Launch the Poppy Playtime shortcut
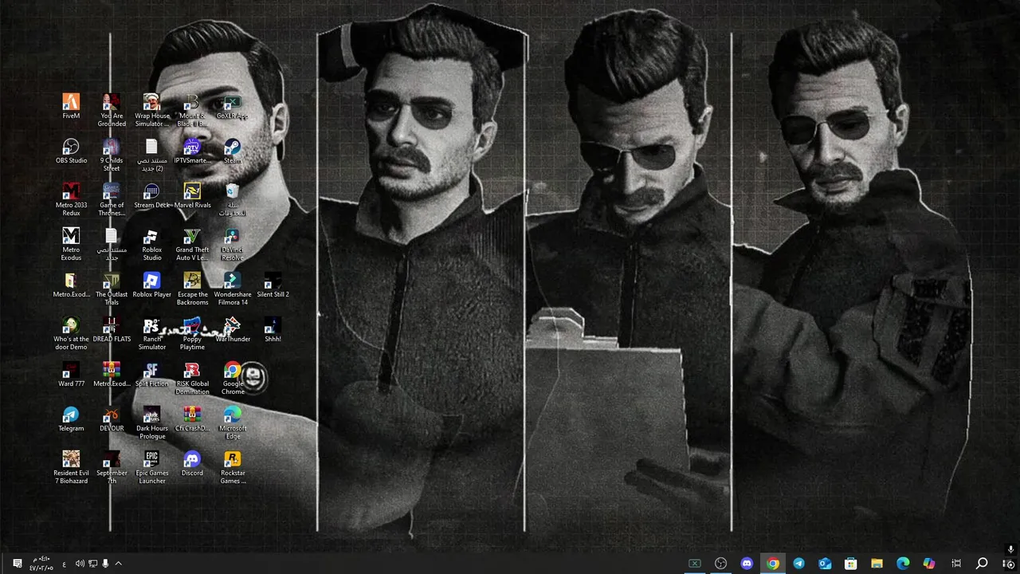Screen dimensions: 1020x574 [x=192, y=333]
